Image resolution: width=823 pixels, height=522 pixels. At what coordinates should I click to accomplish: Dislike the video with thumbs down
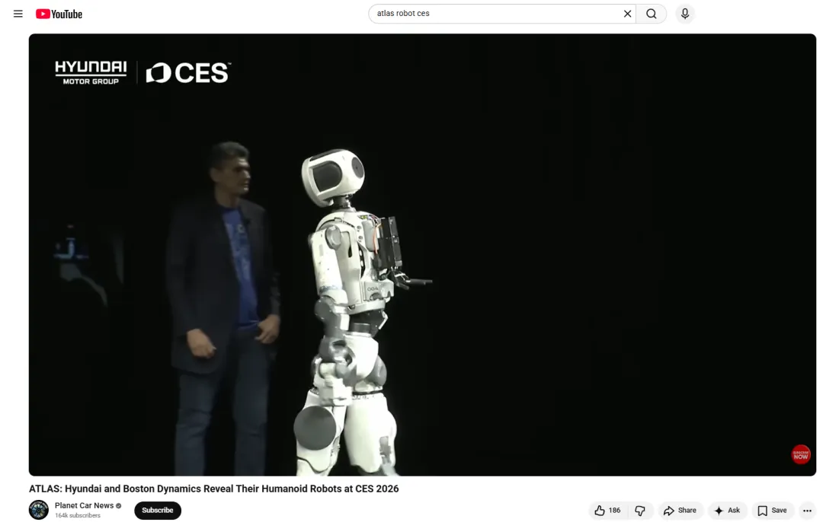tap(640, 511)
